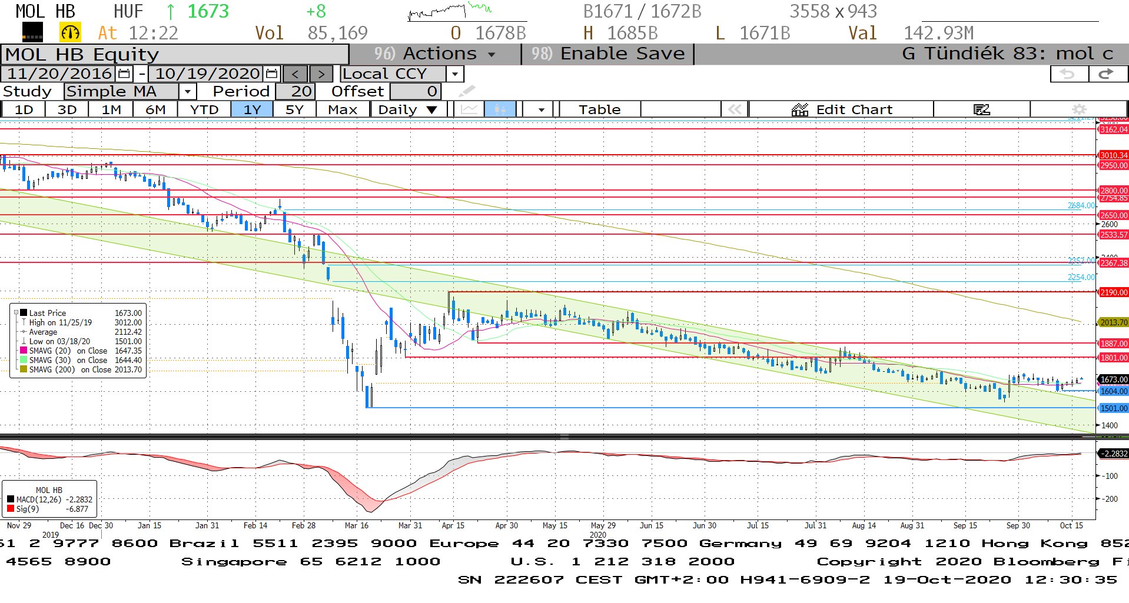Click the 1501.00 low level label
Image resolution: width=1129 pixels, height=603 pixels.
(x=1114, y=408)
